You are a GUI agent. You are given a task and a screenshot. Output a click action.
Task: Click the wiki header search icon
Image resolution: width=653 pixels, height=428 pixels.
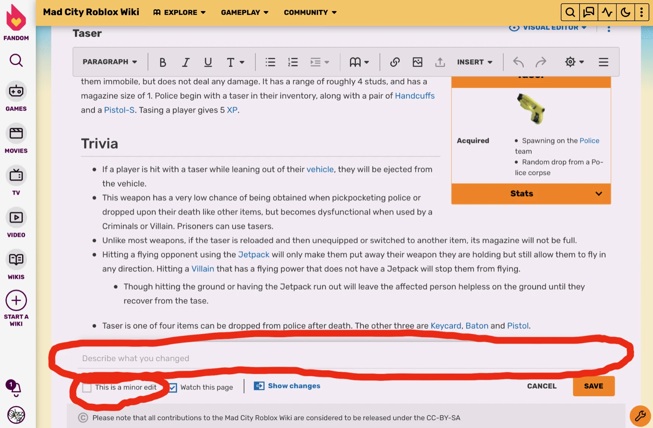click(570, 13)
